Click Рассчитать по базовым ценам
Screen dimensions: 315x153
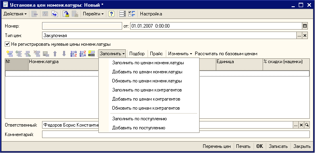[x=226, y=54]
